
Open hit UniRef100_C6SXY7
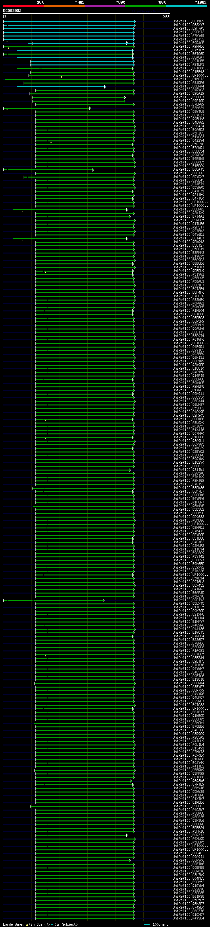[188, 25]
